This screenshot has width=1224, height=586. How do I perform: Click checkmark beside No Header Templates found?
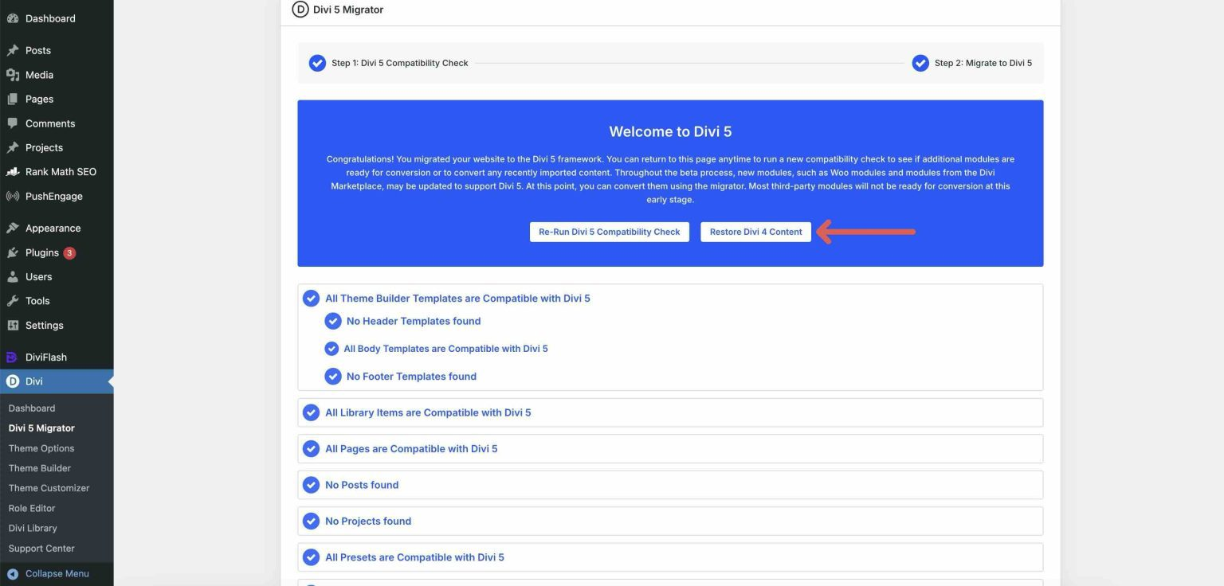pyautogui.click(x=333, y=321)
